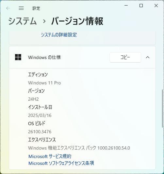This screenshot has height=174, width=164.
Task: Click the バージョン label above 24H2
Action: pyautogui.click(x=36, y=91)
